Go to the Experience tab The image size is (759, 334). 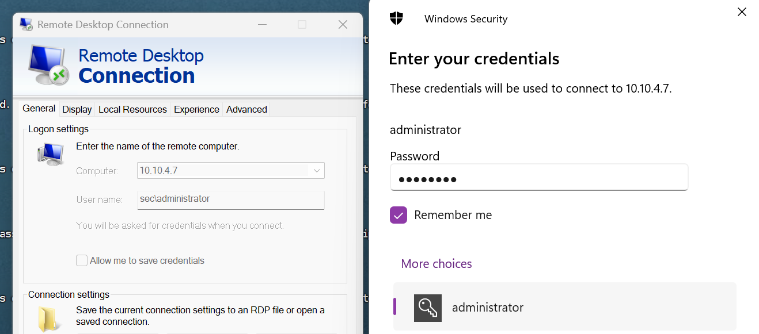[x=196, y=109]
